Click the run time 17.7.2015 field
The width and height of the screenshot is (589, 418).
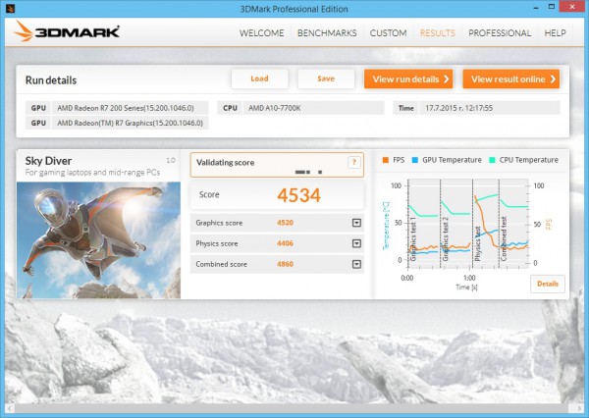coord(490,108)
